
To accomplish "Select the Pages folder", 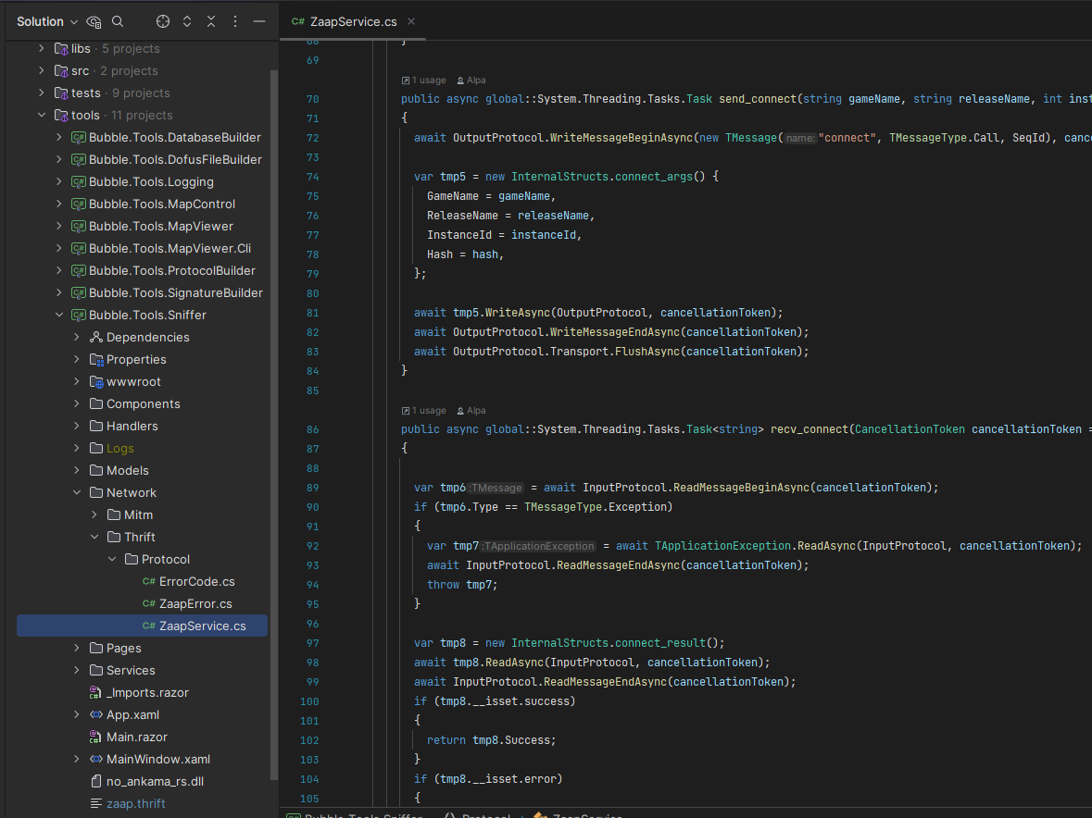I will pyautogui.click(x=124, y=649).
